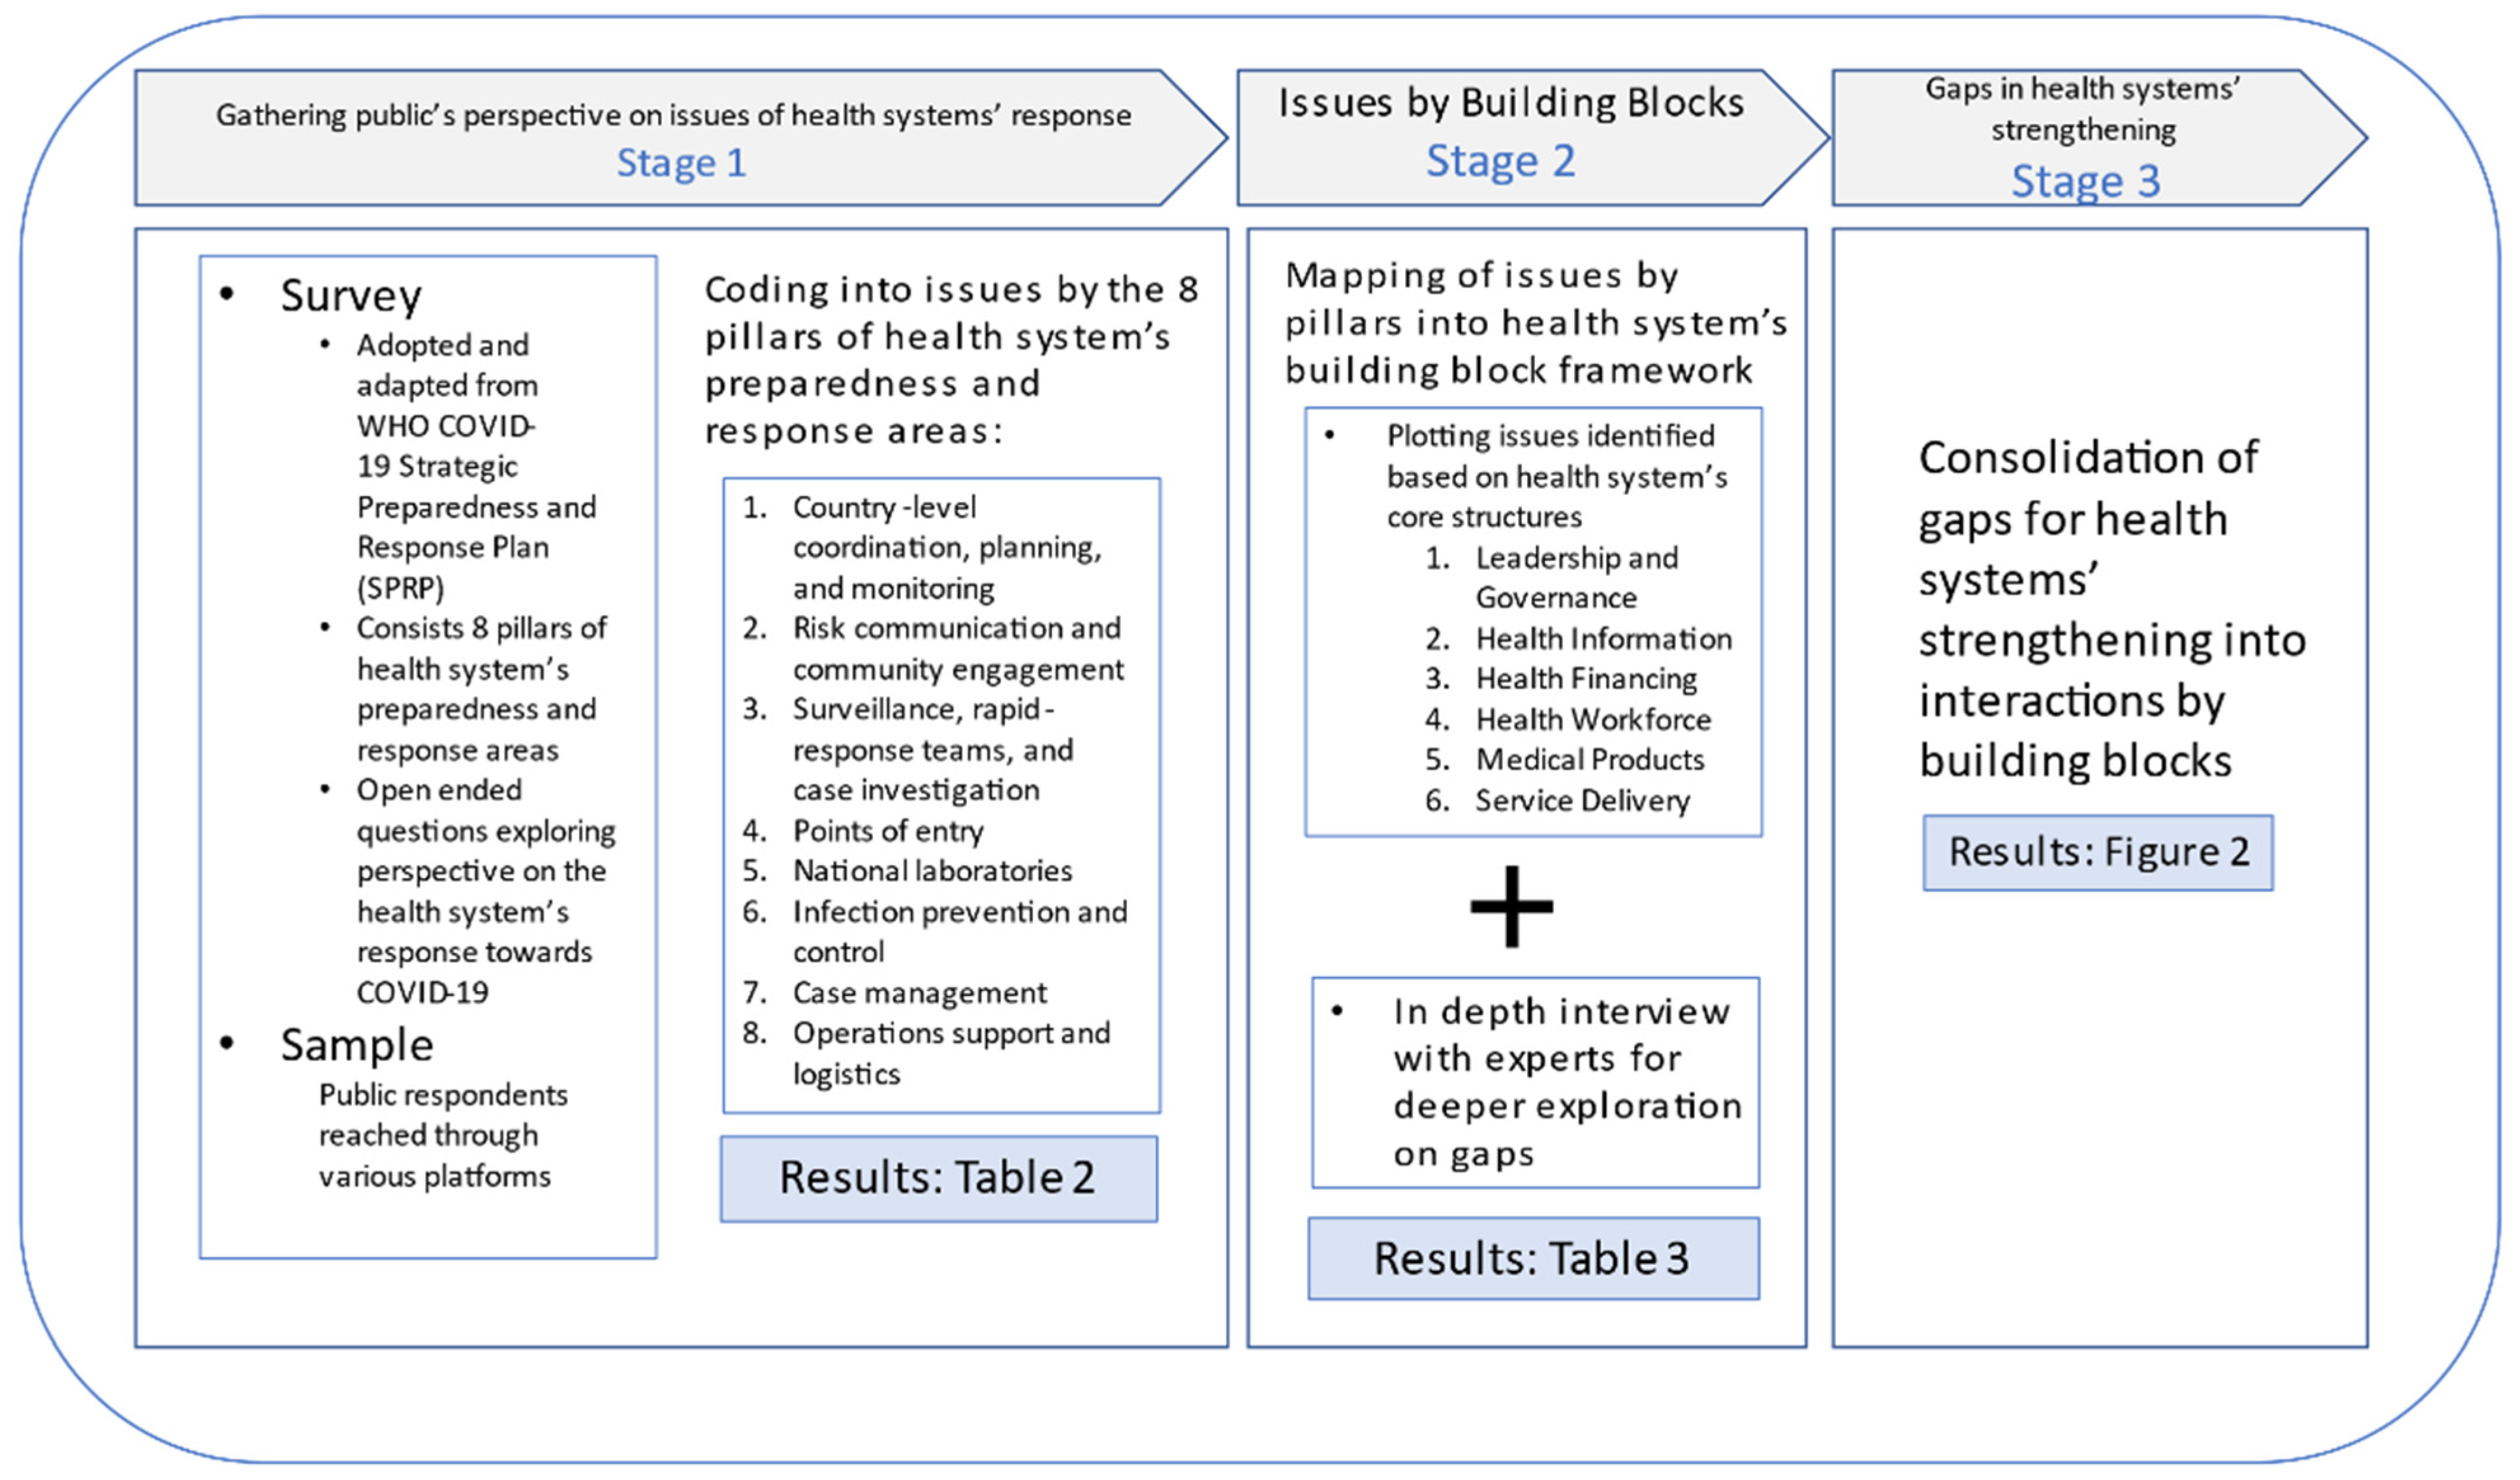Viewport: 2520px width, 1480px height.
Task: Click the large plus sign symbol
Action: 1511,906
